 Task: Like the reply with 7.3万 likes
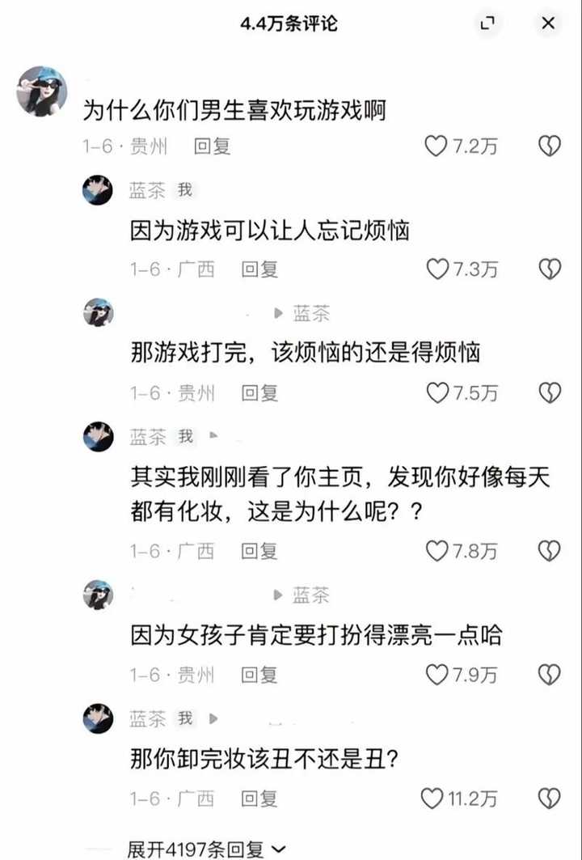(x=437, y=269)
